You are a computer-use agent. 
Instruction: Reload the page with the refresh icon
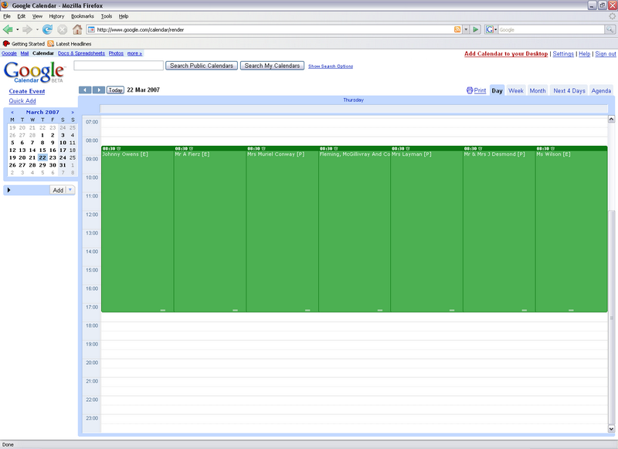47,29
